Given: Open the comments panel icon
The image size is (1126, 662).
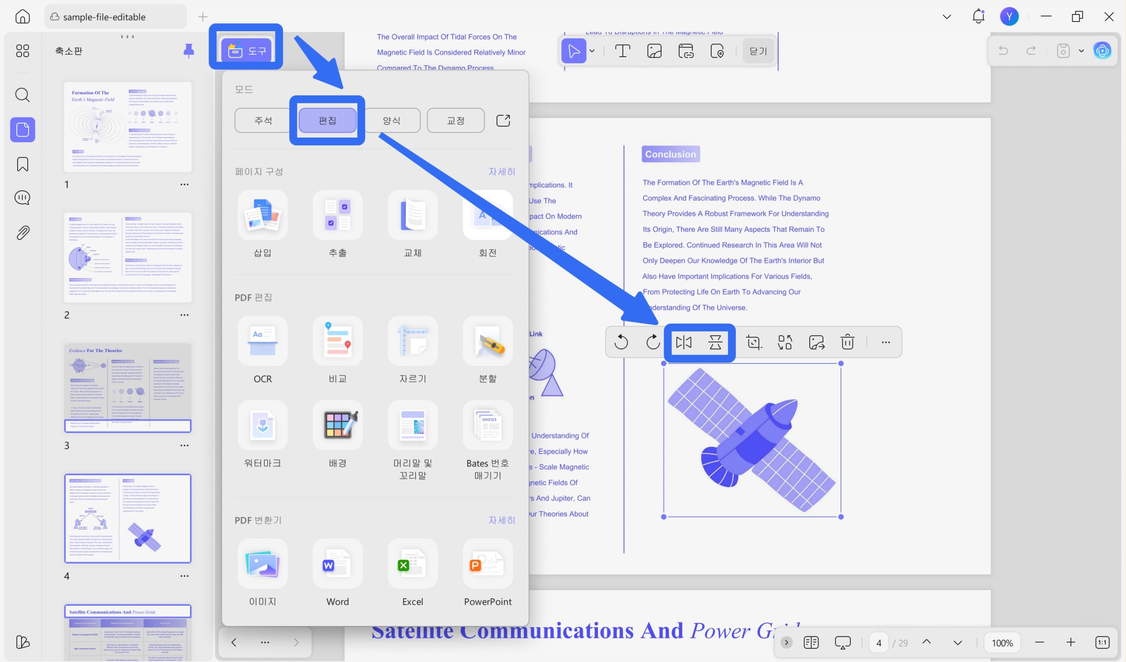Looking at the screenshot, I should pyautogui.click(x=22, y=198).
